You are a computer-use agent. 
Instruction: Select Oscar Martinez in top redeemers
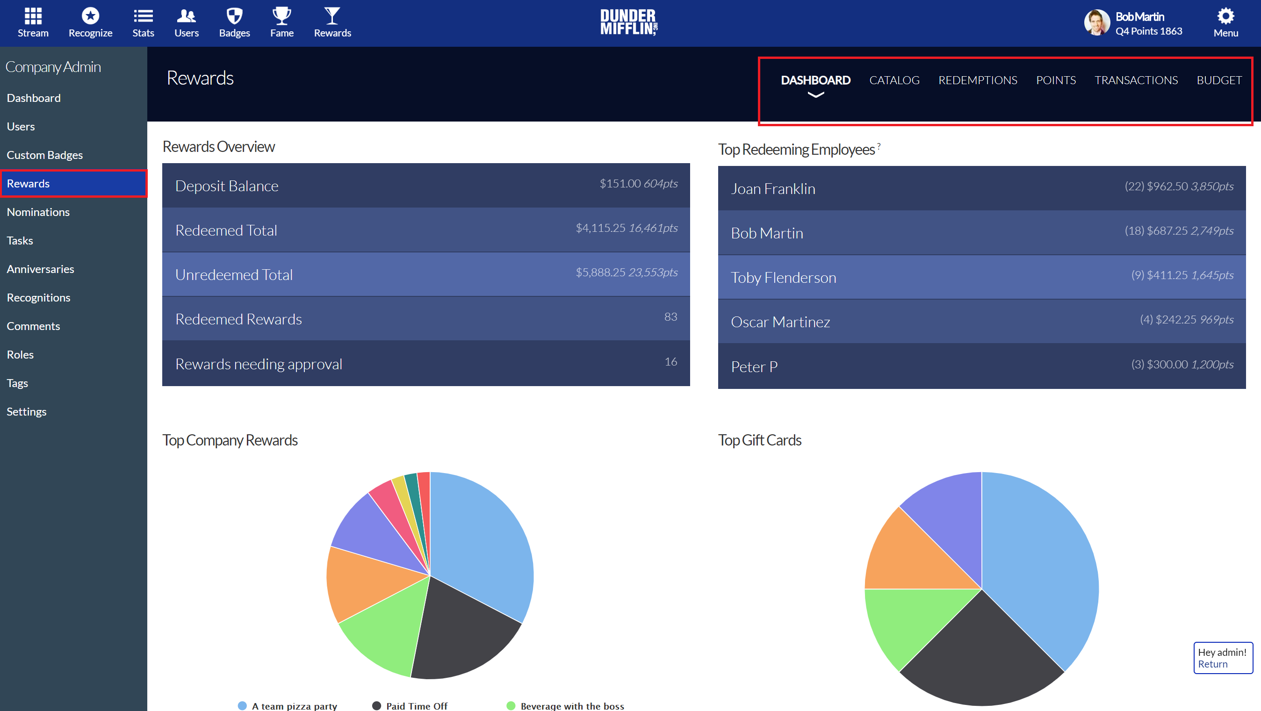(x=981, y=322)
